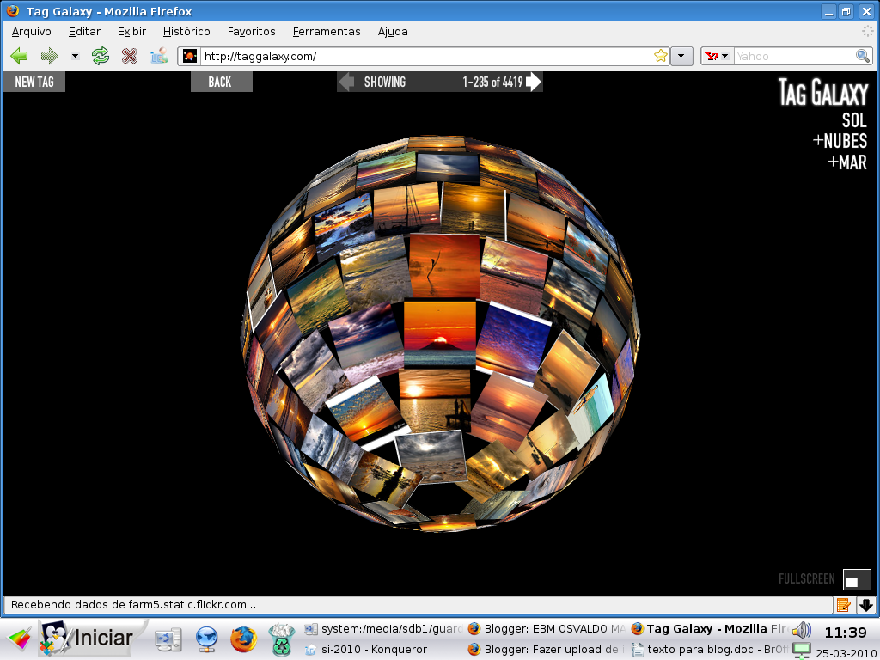Click the Tag Galaxy logo
880x660 pixels.
(822, 93)
